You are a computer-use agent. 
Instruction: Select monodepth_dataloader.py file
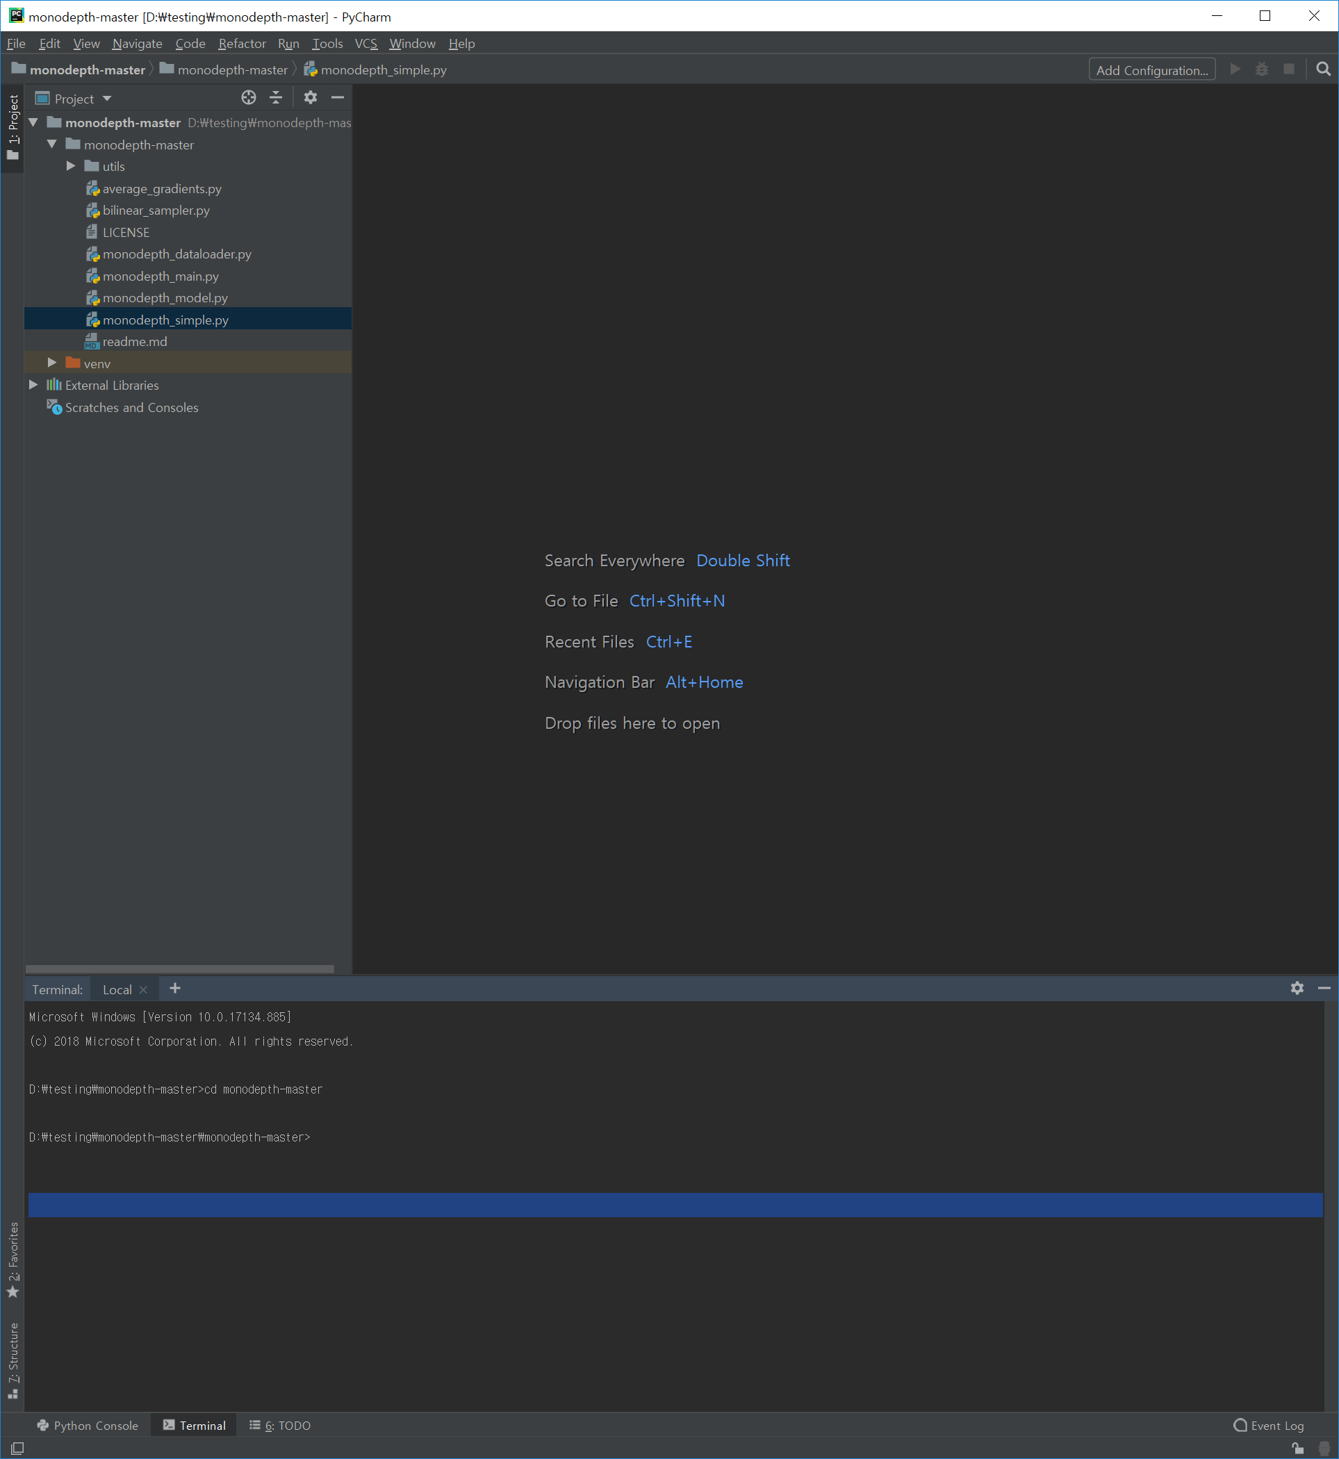(x=176, y=254)
